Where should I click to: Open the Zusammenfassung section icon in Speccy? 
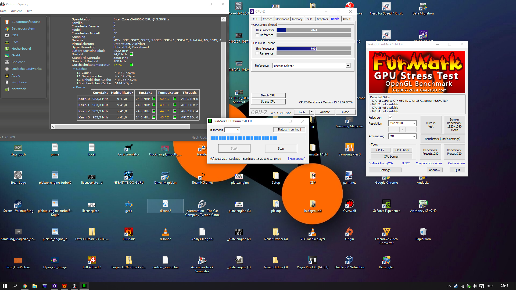click(x=7, y=22)
